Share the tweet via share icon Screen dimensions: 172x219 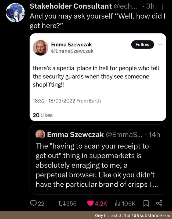159,203
